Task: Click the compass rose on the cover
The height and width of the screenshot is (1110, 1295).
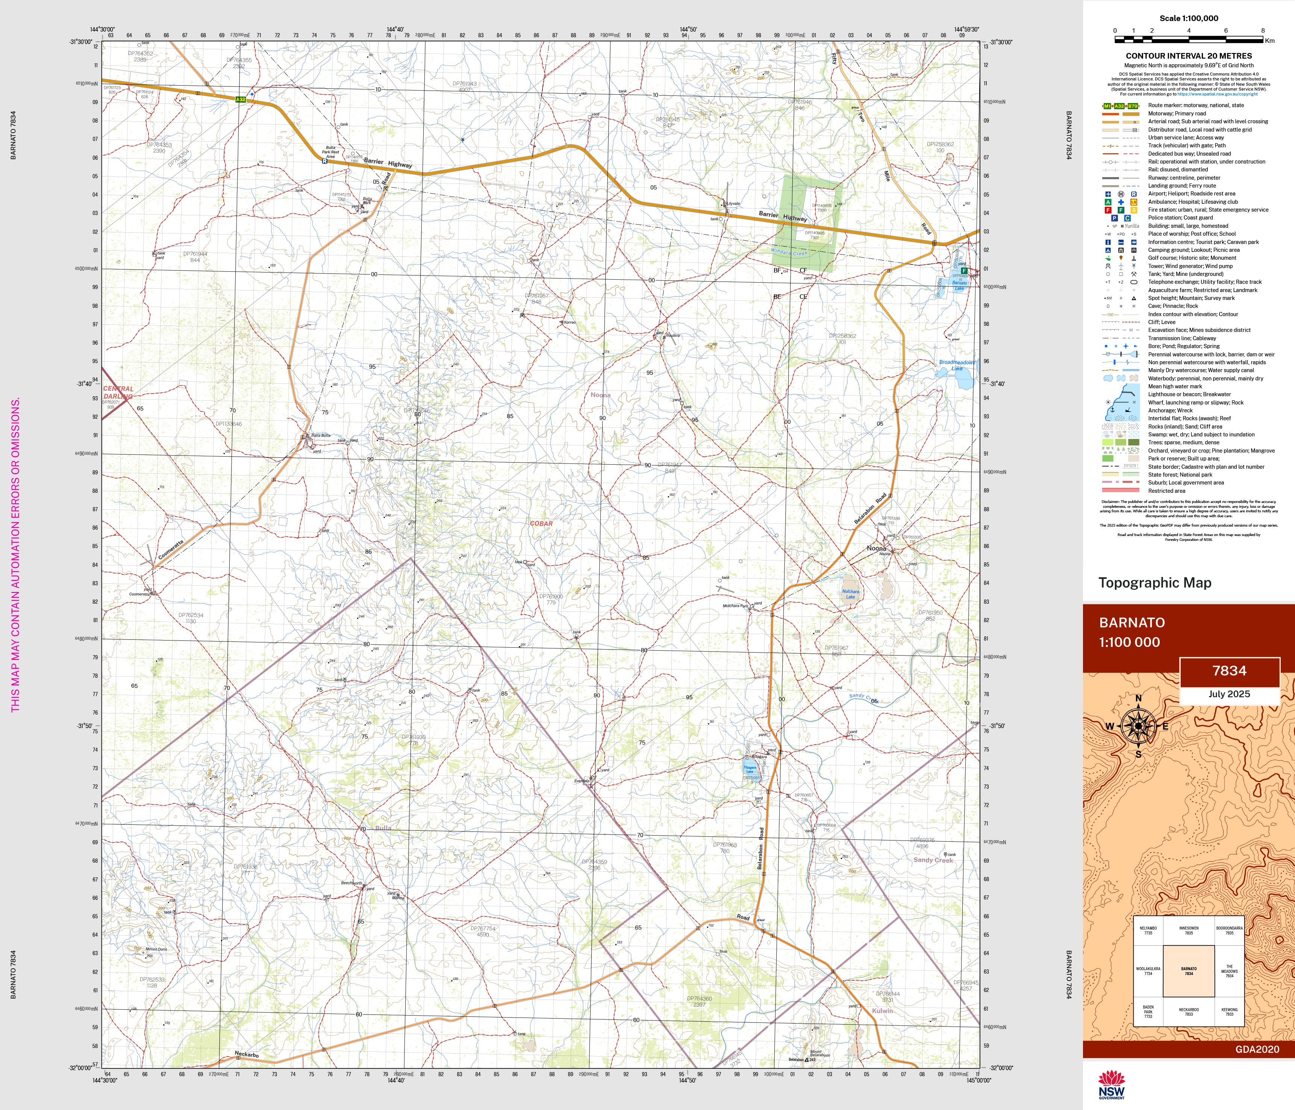Action: 1138,726
